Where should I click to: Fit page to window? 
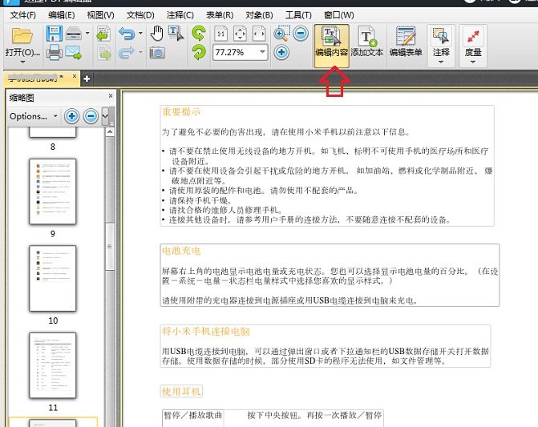point(240,34)
